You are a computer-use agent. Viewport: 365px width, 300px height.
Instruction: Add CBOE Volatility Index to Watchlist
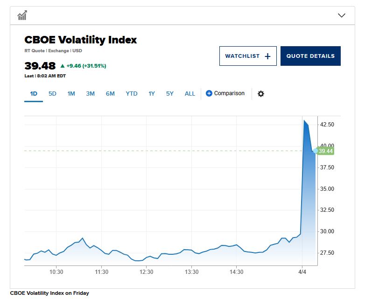pyautogui.click(x=247, y=56)
